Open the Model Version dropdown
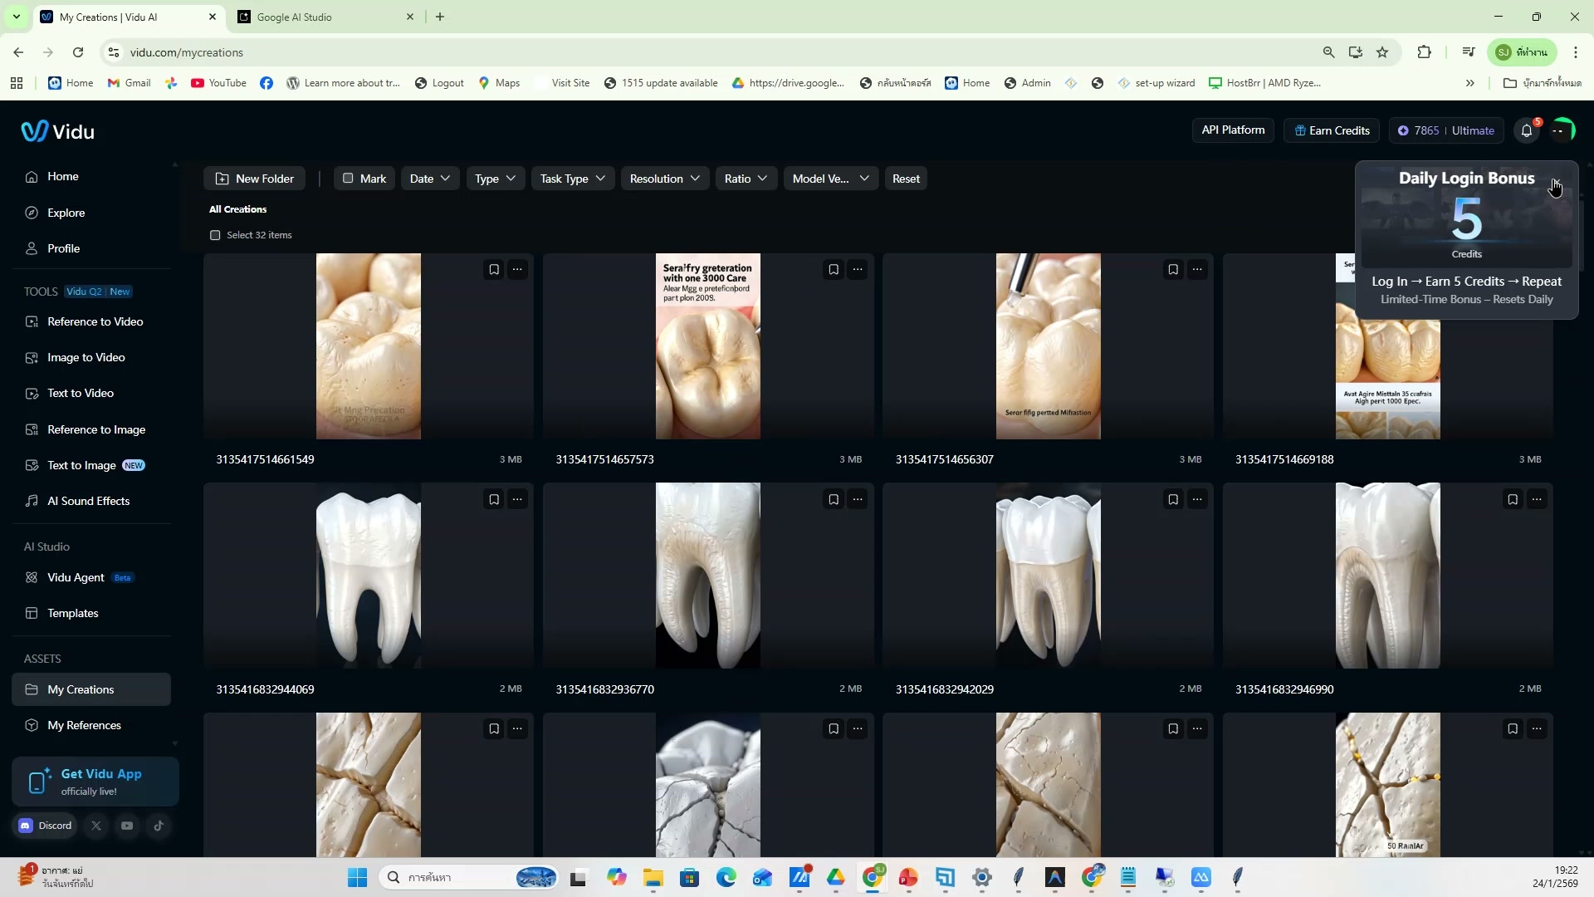This screenshot has height=897, width=1594. 829,178
